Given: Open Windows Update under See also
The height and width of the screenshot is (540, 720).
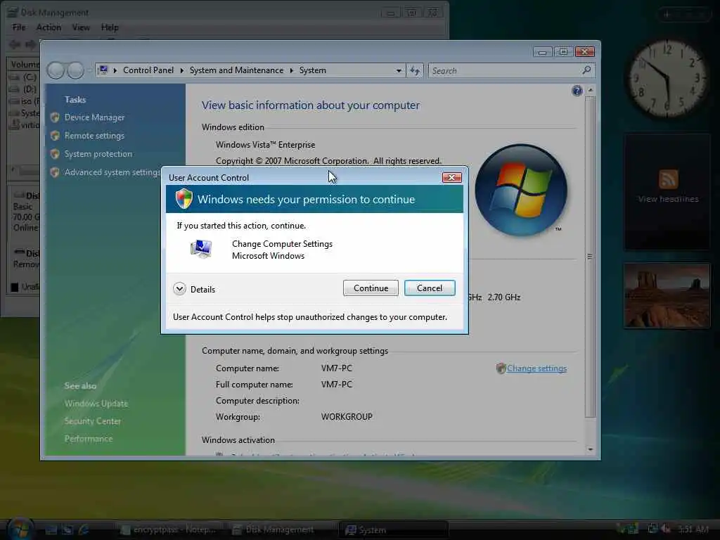Looking at the screenshot, I should click(96, 404).
